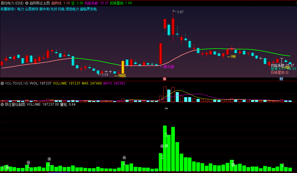Click the 风险系数: 25.37 value in header
This screenshot has height=173, width=297.
tap(96, 3)
